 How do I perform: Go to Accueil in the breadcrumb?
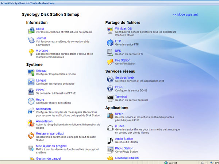(x=5, y=3)
